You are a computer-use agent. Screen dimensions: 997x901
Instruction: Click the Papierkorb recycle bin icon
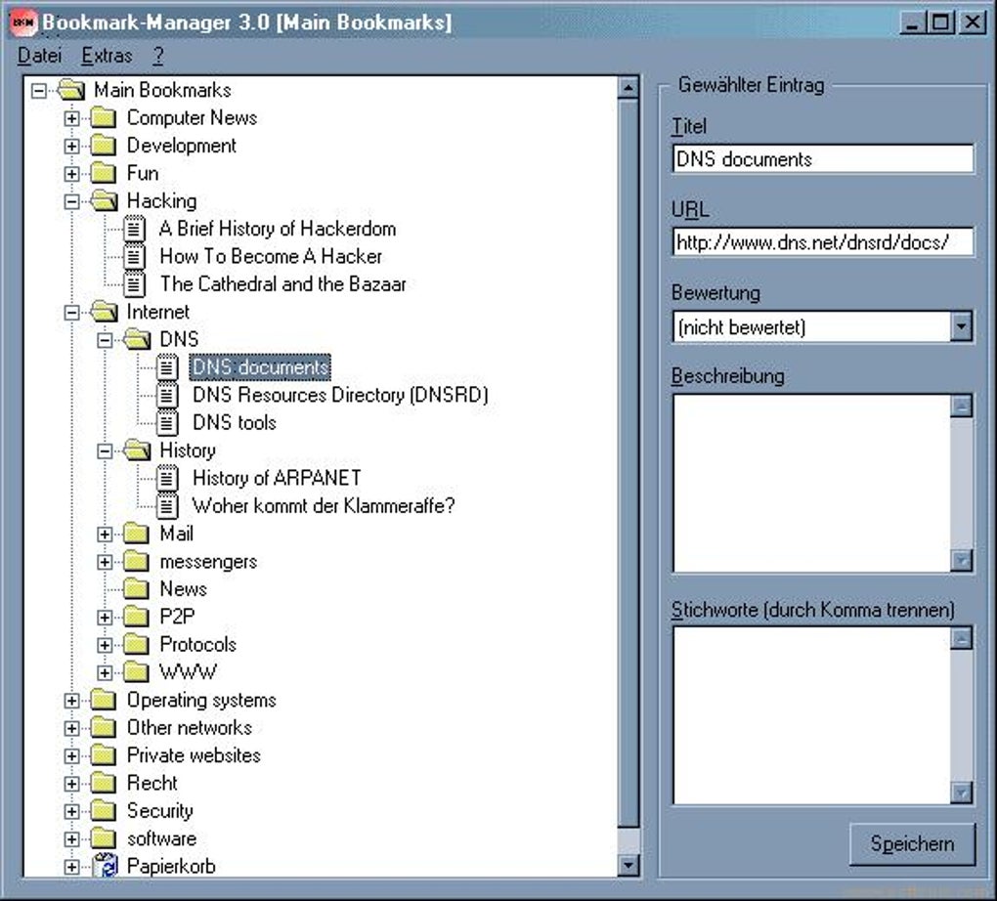click(x=105, y=866)
